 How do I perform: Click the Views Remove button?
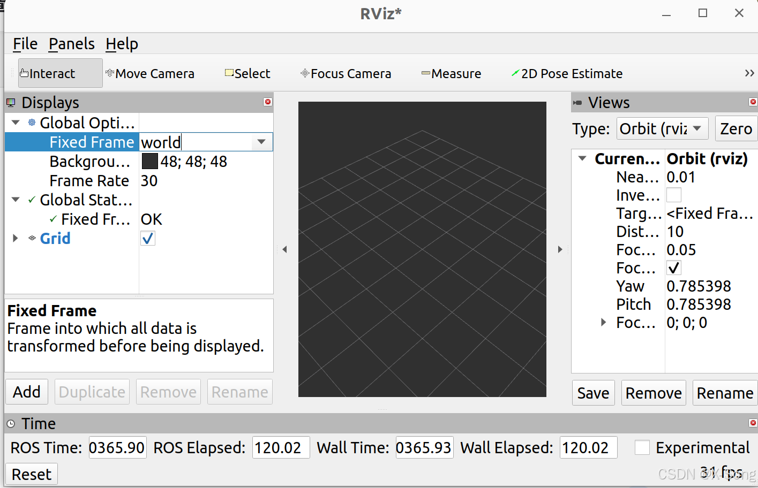coord(654,393)
